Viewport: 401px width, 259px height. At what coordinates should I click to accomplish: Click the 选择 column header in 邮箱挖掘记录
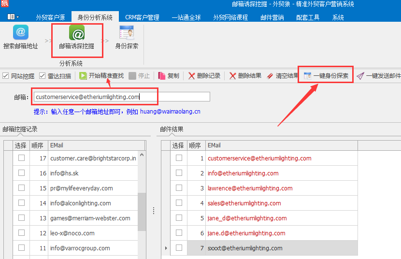click(x=21, y=145)
